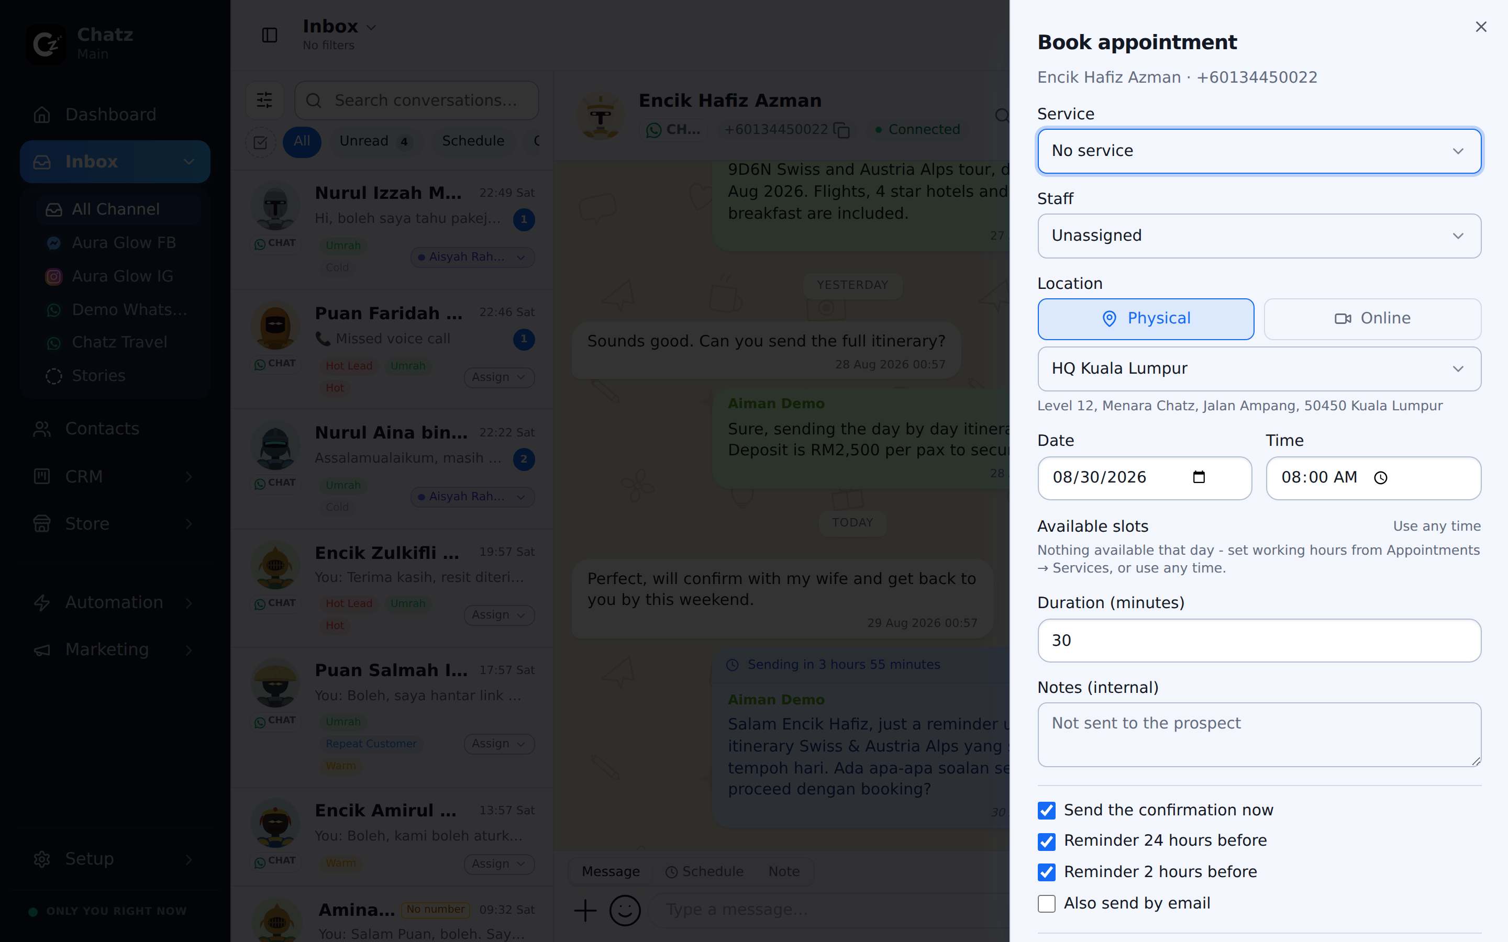This screenshot has height=942, width=1508.
Task: Select the Schedule filter tab
Action: pyautogui.click(x=473, y=141)
